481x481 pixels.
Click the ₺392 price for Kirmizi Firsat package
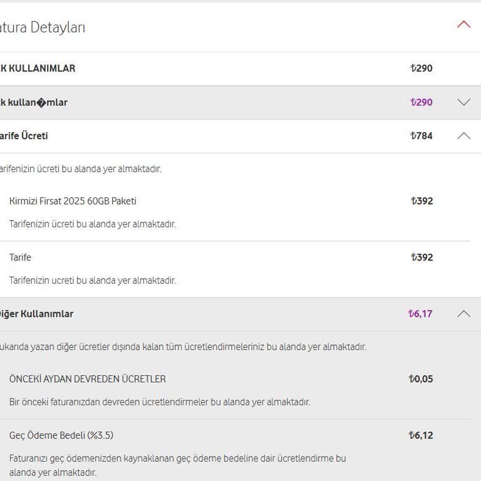click(422, 201)
